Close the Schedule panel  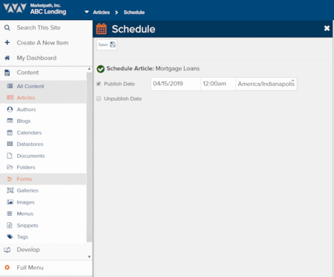[327, 28]
